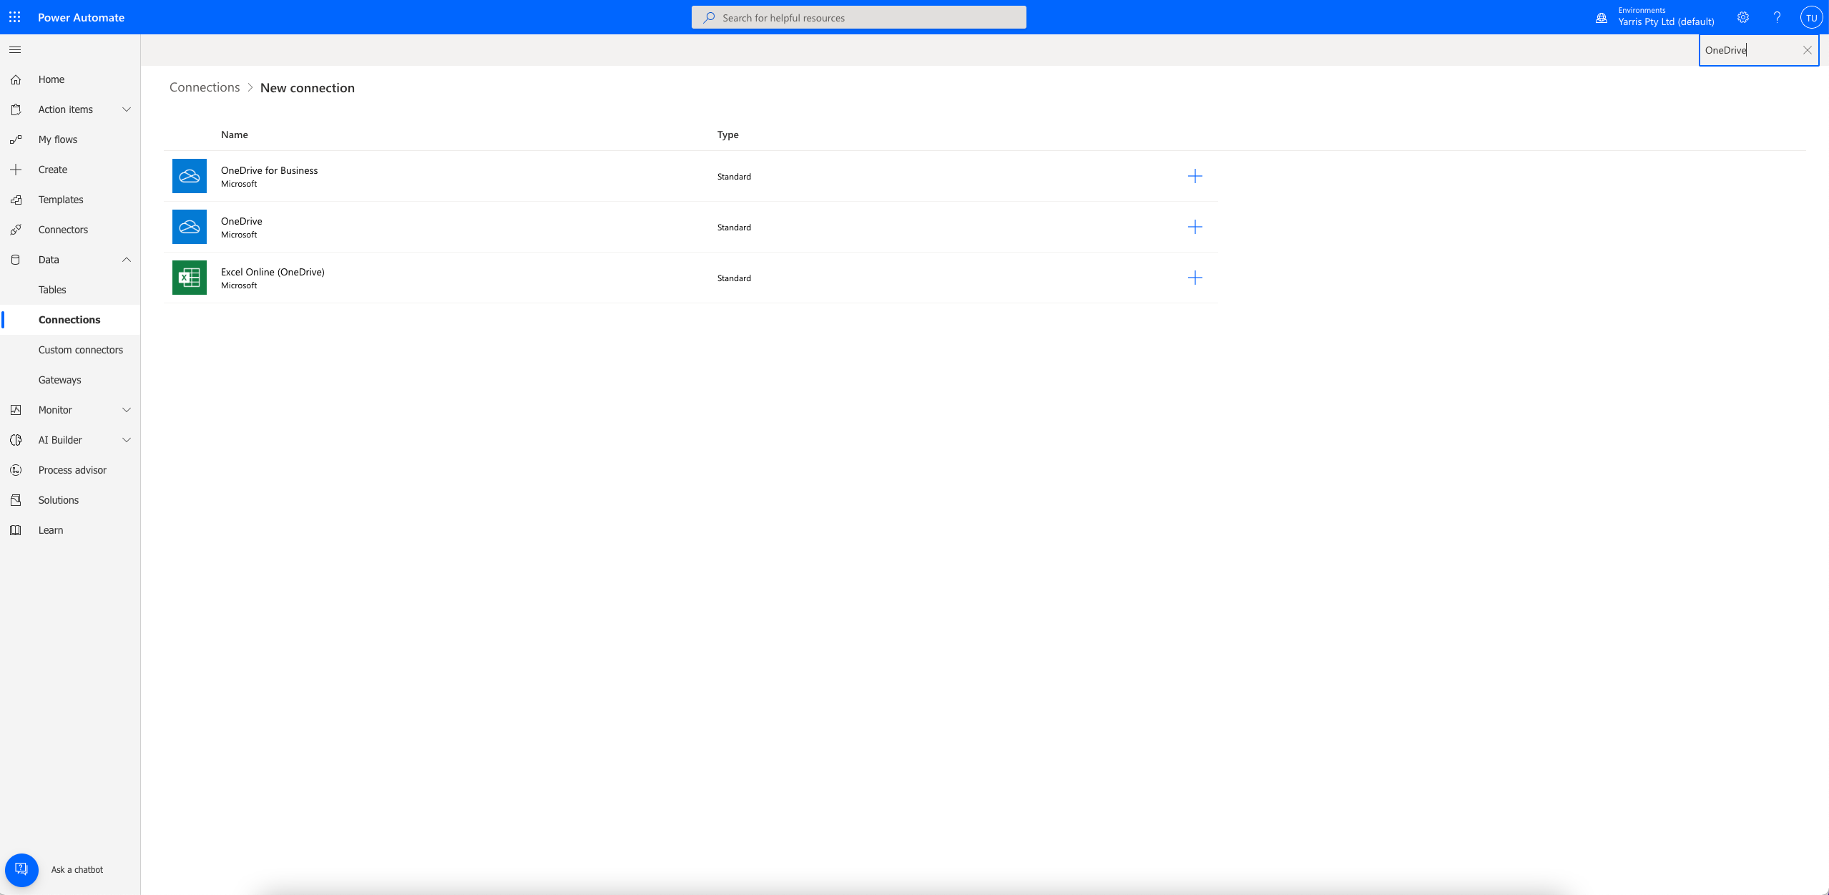Open the TU account avatar
1829x895 pixels.
pos(1811,17)
